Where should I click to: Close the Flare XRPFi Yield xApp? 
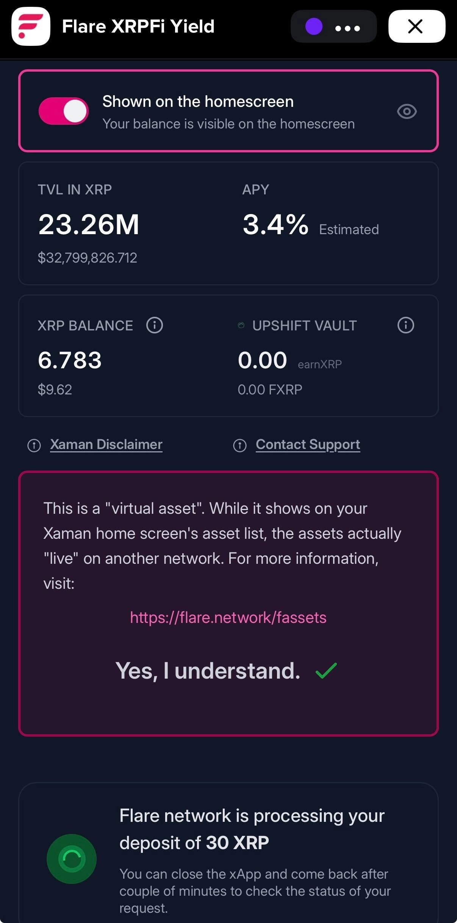(x=416, y=27)
